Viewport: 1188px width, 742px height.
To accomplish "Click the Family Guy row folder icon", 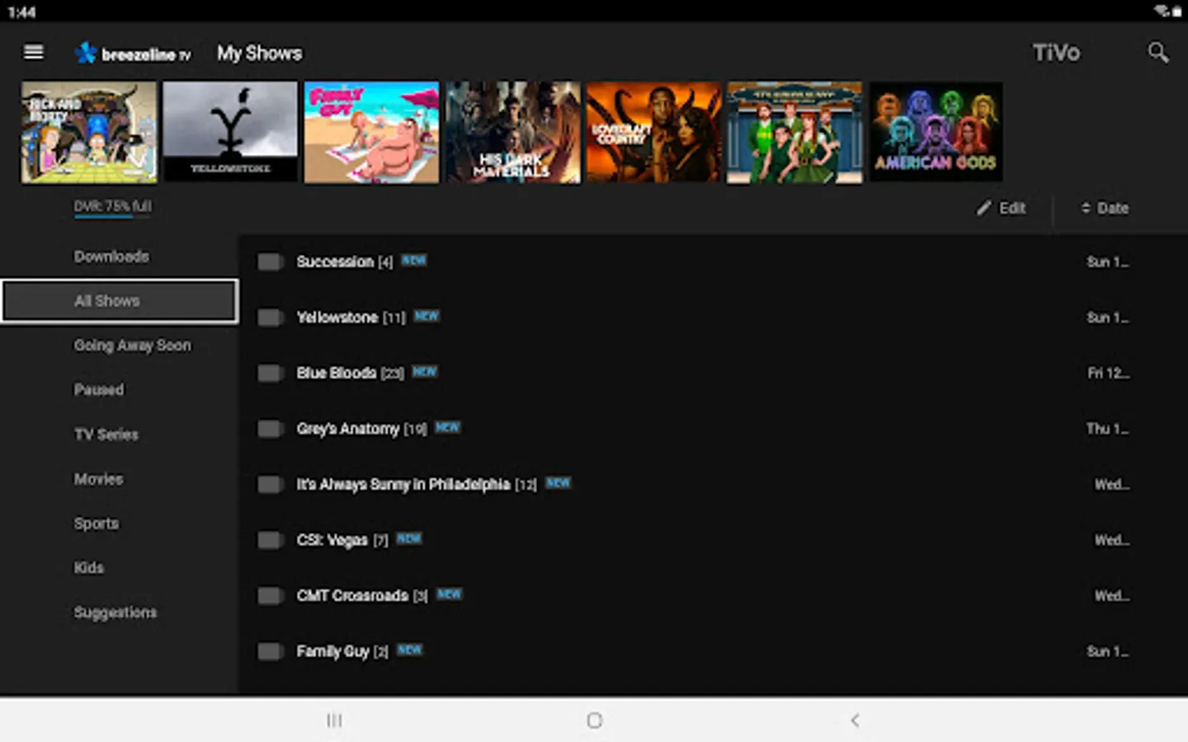I will pos(270,651).
